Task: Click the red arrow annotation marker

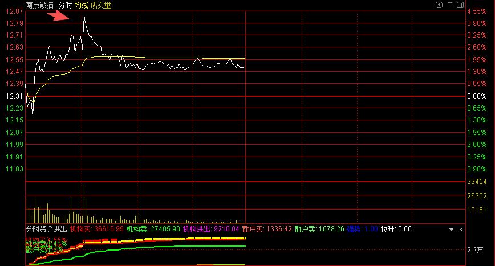Action: [x=59, y=15]
